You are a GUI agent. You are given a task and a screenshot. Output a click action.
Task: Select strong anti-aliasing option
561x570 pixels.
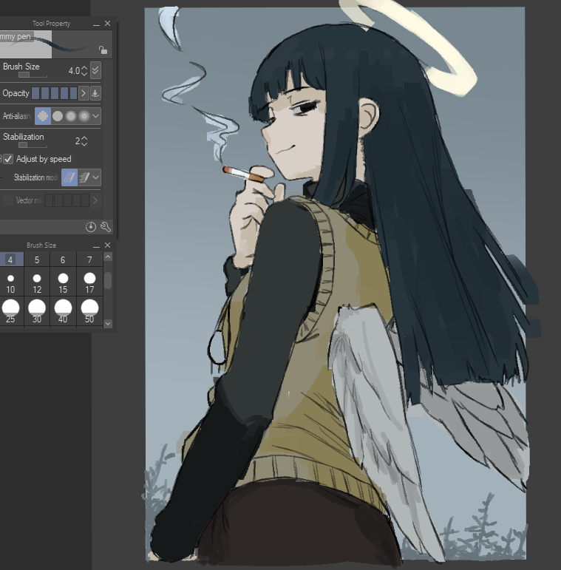[84, 116]
